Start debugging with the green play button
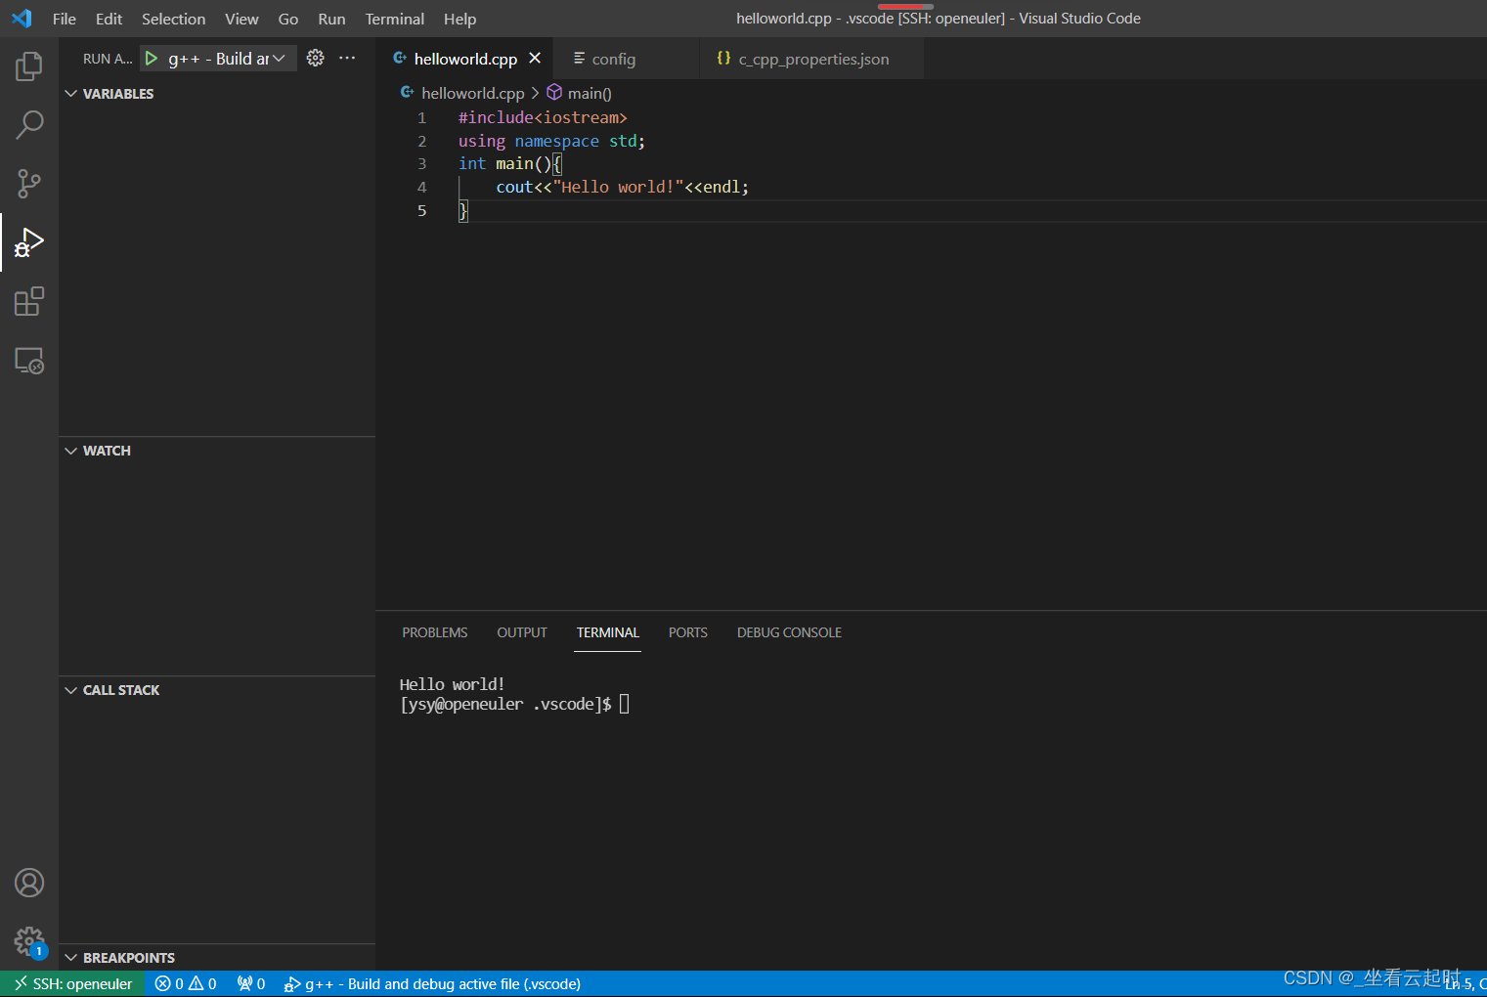 pyautogui.click(x=152, y=58)
